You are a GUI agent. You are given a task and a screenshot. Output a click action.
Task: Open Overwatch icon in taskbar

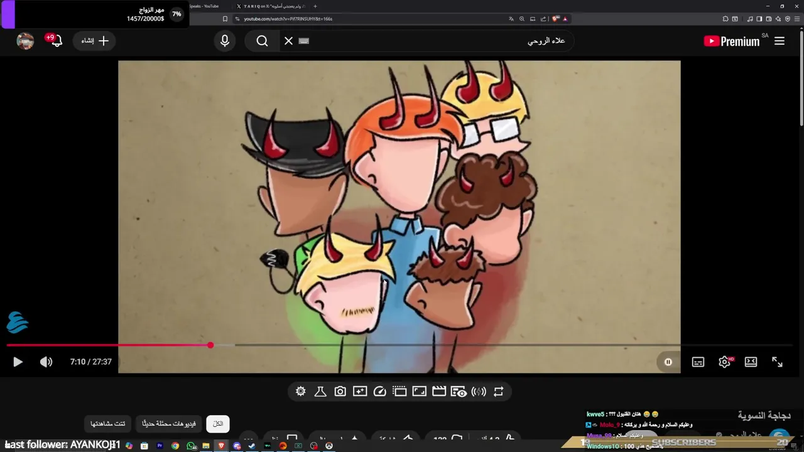pos(329,446)
